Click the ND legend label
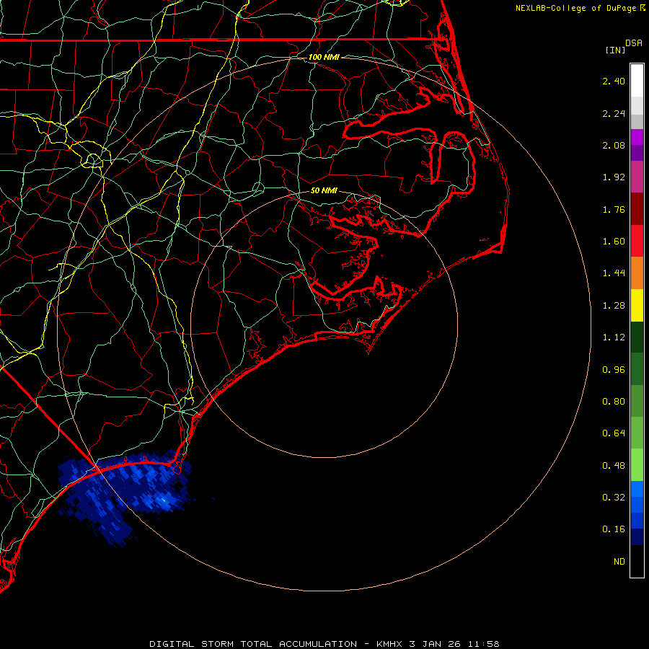The image size is (649, 649). pos(619,562)
